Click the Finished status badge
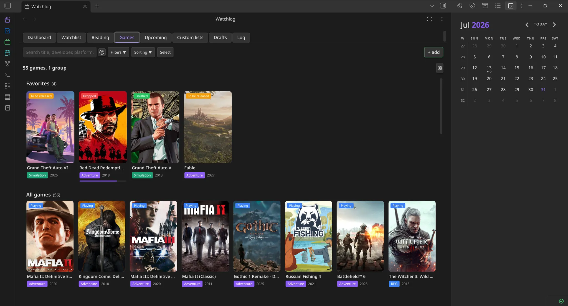This screenshot has width=568, height=306. [141, 96]
